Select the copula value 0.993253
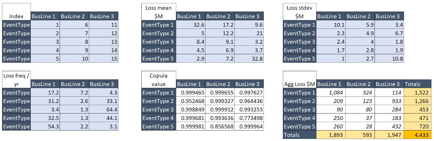The image size is (434, 141). pyautogui.click(x=249, y=109)
